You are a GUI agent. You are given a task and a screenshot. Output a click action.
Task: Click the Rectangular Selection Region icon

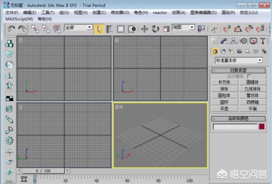pyautogui.click(x=121, y=29)
